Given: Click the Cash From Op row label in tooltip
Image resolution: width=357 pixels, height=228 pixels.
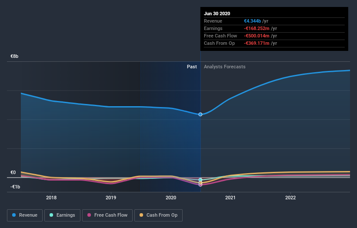Looking at the screenshot, I should (x=219, y=43).
